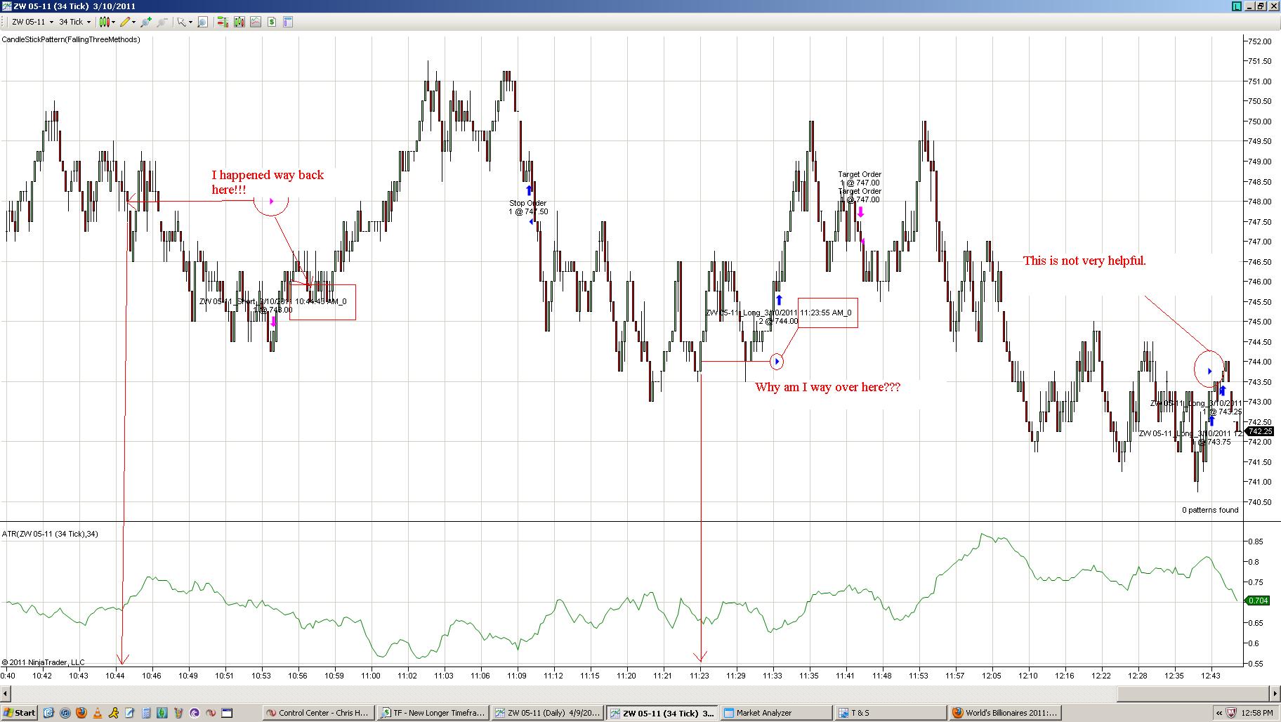
Task: Open the Strategies dollar sign icon
Action: 271,22
